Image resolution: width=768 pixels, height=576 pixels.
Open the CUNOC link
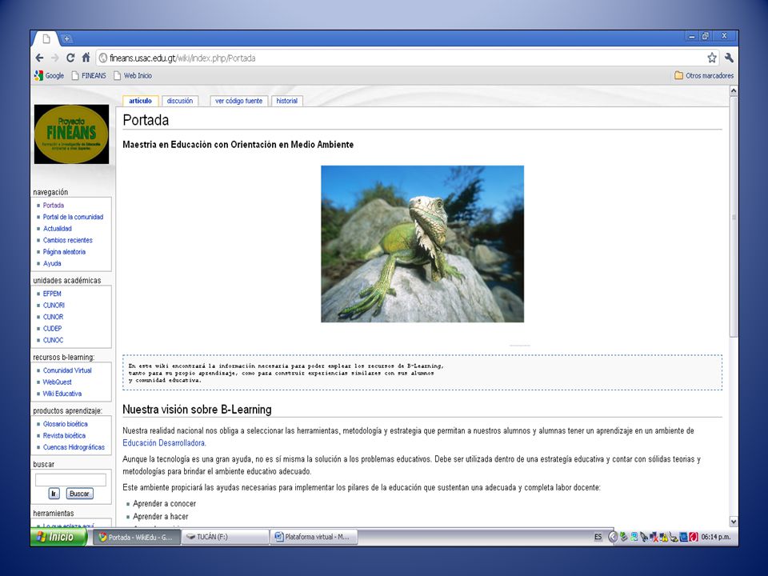[53, 340]
